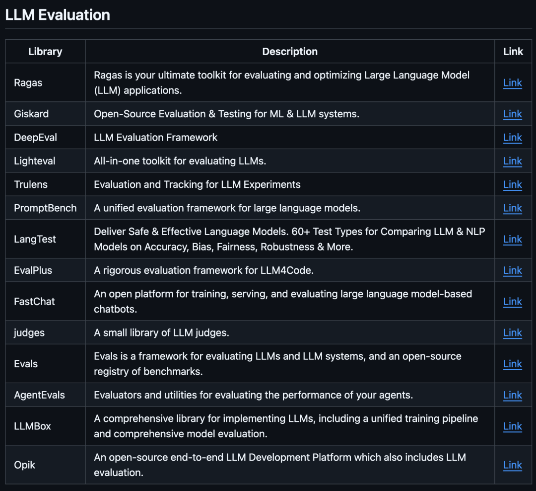
Task: Follow the DeepEval link
Action: point(512,138)
